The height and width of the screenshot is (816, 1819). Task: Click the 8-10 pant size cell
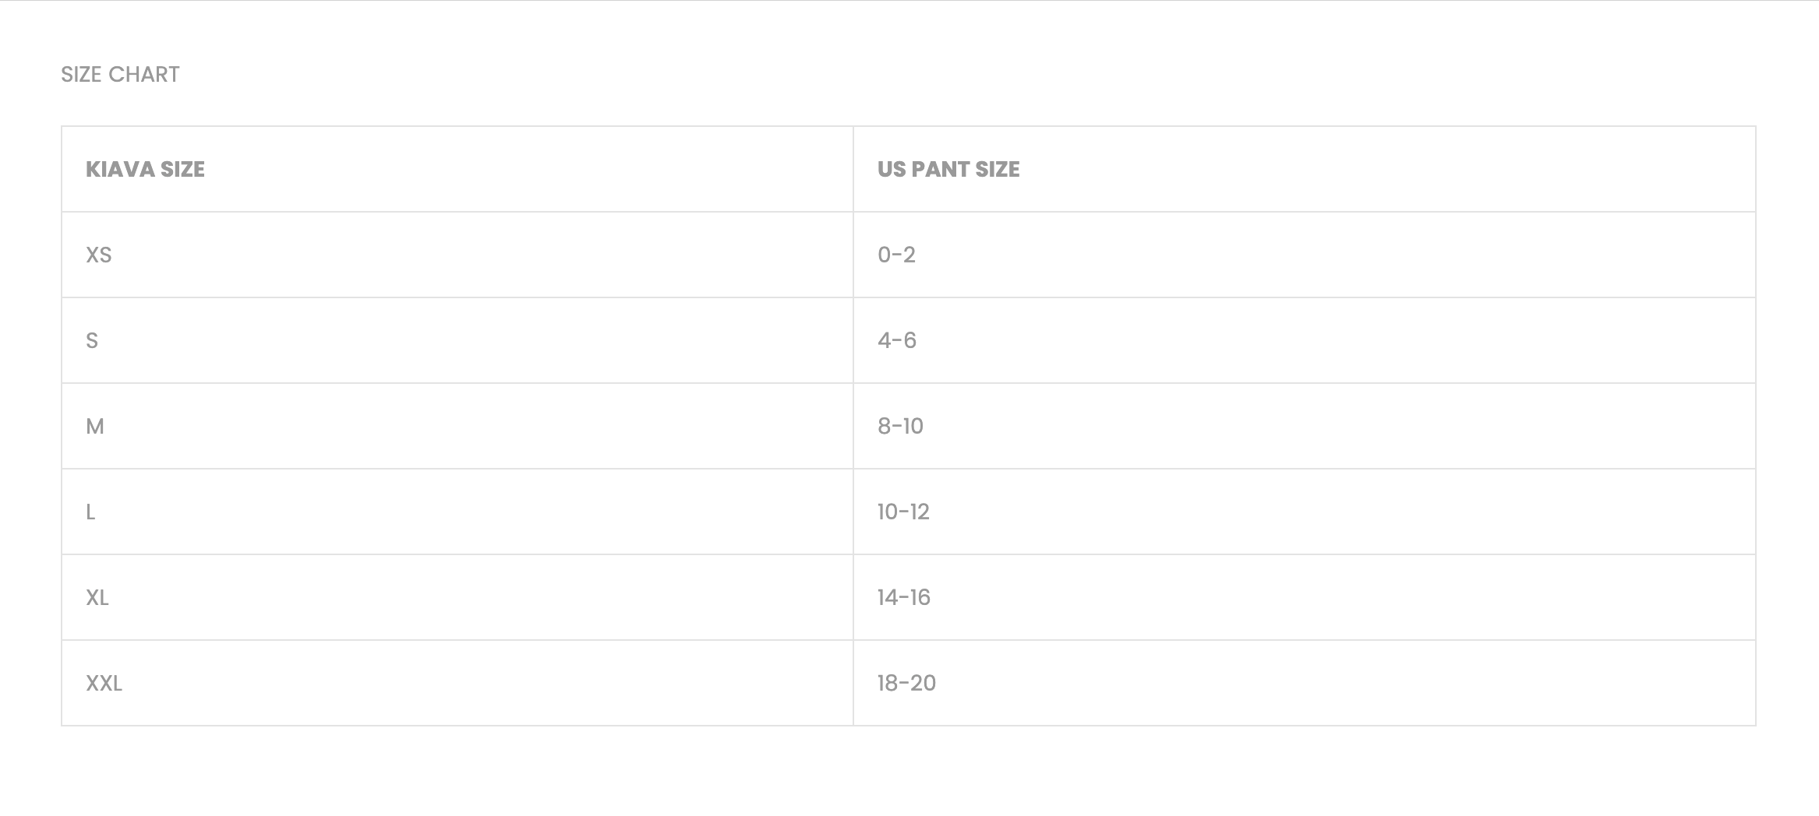900,427
